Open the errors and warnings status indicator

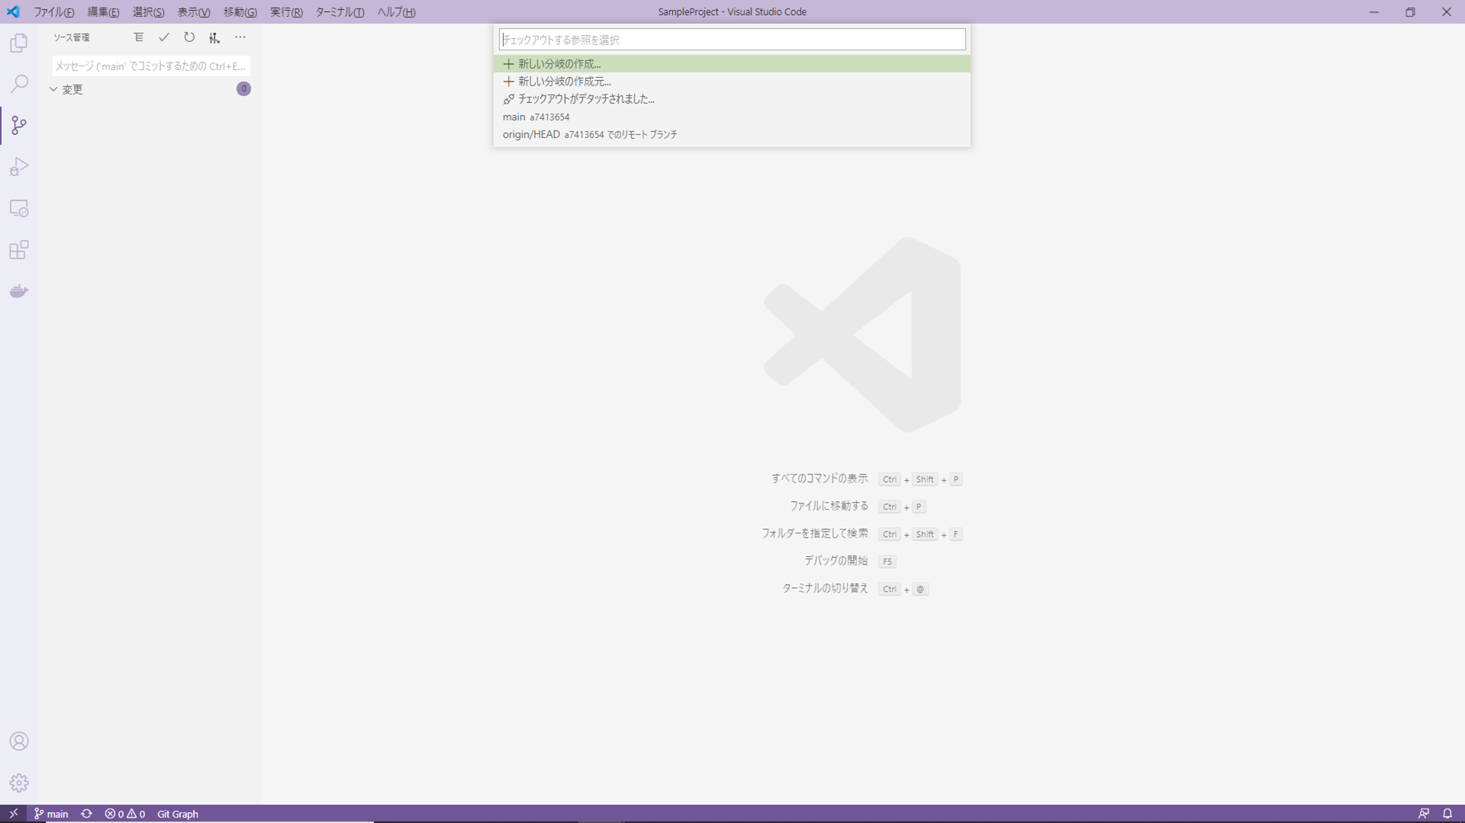[x=125, y=814]
